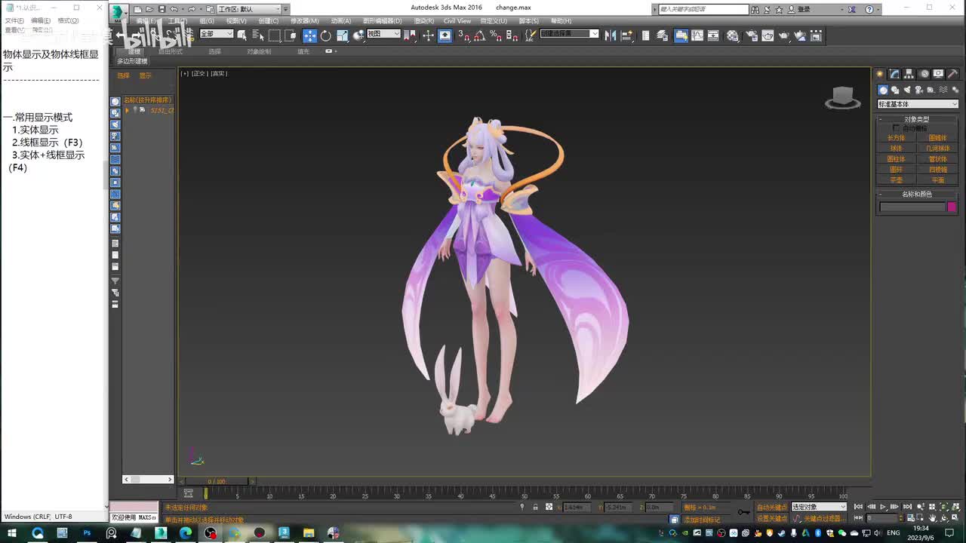Click the object name input field
The image size is (966, 543).
click(x=912, y=207)
